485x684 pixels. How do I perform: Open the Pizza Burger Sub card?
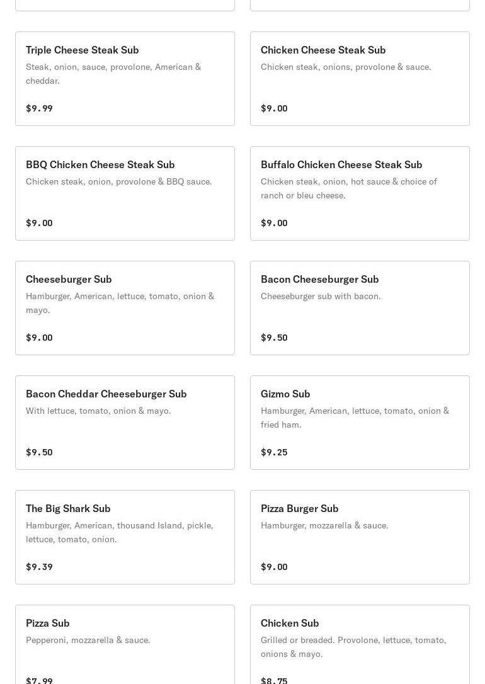click(x=299, y=508)
